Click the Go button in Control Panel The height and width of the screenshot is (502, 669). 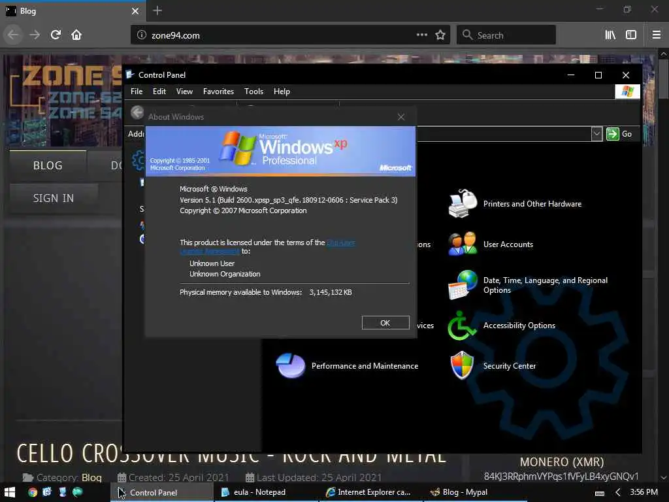pos(619,134)
